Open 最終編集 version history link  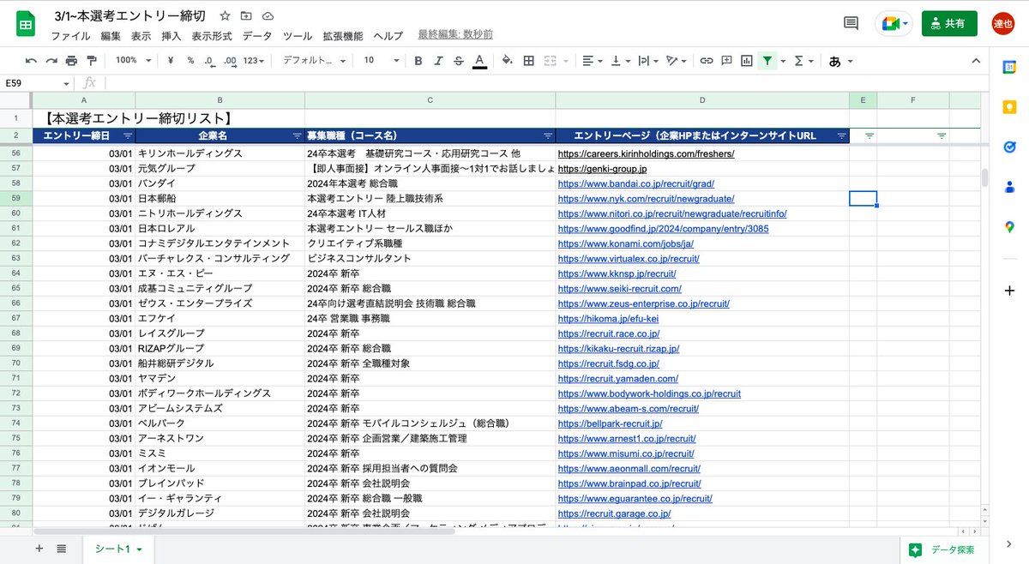455,34
